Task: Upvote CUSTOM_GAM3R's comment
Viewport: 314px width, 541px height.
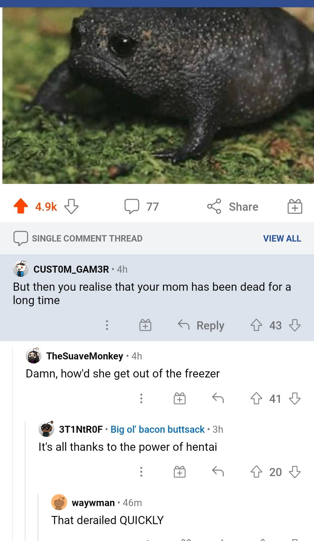Action: (256, 325)
